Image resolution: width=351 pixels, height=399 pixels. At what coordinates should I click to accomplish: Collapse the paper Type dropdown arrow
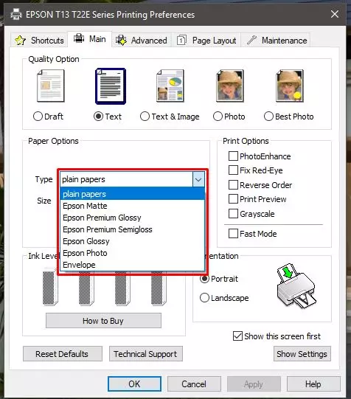[x=198, y=179]
